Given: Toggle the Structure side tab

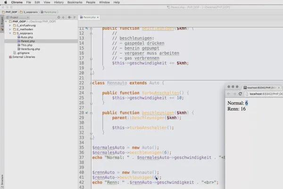Looking at the screenshot, I should pos(2,181).
